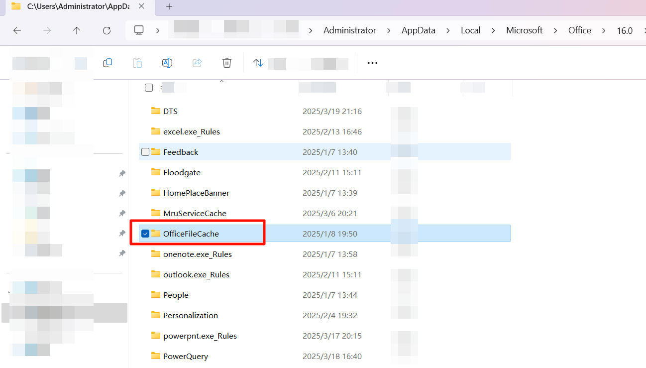Open a new tab with the plus button

click(169, 7)
